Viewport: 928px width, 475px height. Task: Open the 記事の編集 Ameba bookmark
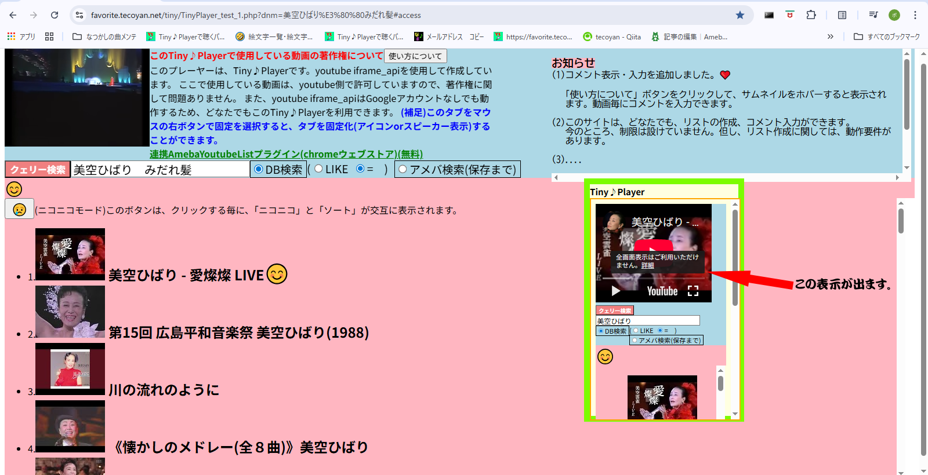point(689,36)
